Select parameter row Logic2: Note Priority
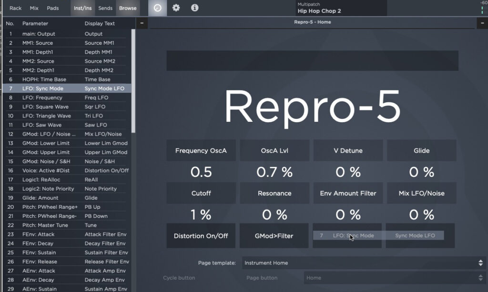488x292 pixels. pyautogui.click(x=67, y=188)
